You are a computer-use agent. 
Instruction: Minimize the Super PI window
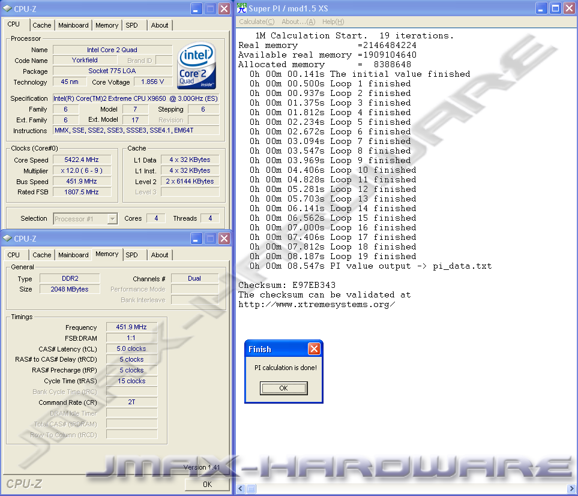click(x=541, y=8)
